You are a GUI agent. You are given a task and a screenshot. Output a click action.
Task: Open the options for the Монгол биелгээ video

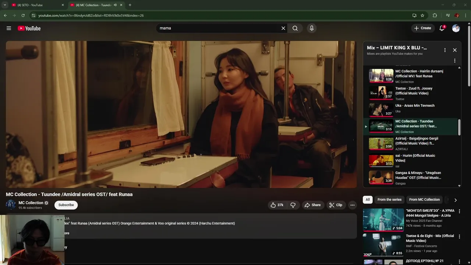459,211
